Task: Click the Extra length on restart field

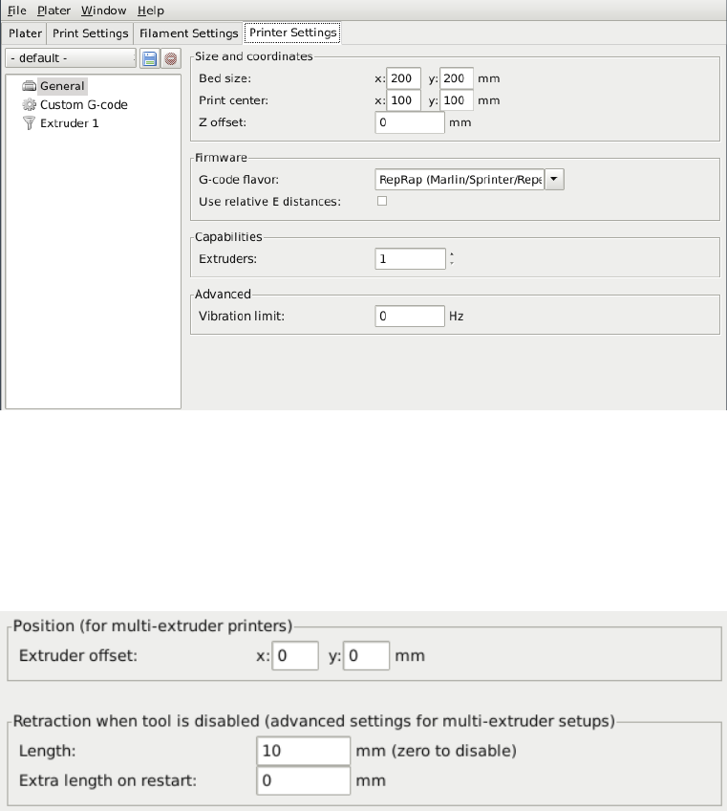Action: point(303,780)
